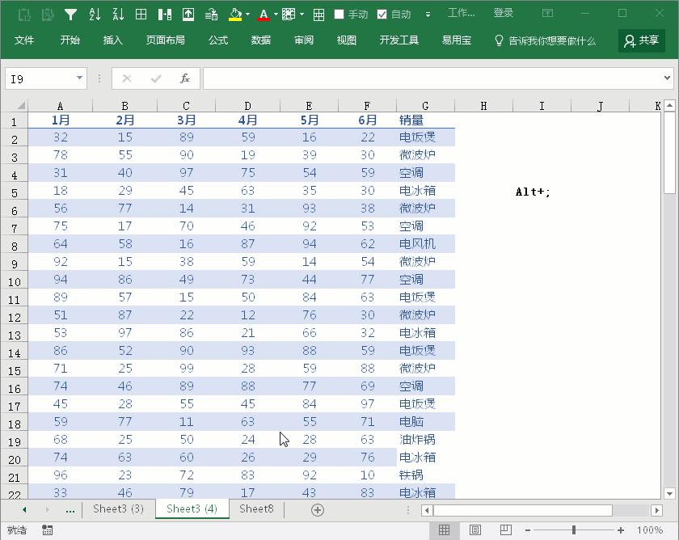Switch to the Sheet8 worksheet tab
The image size is (679, 540).
coord(256,508)
